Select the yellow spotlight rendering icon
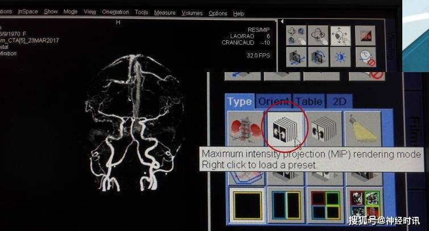The image size is (429, 231). (363, 128)
